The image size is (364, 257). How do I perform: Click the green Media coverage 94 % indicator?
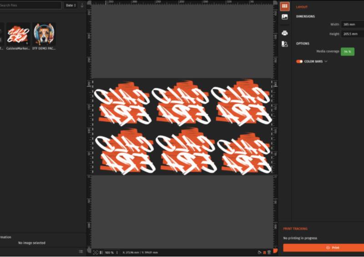[347, 52]
